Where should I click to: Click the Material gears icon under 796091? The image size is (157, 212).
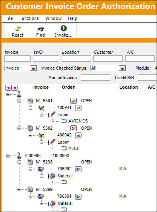[52, 203]
